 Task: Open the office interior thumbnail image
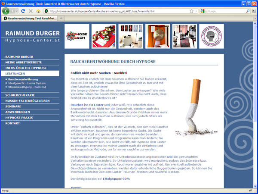tap(184, 36)
